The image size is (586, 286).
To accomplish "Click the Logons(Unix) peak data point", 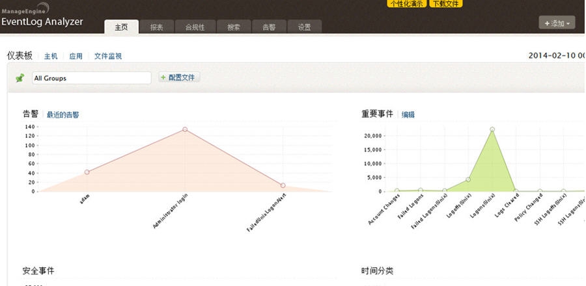I will click(x=492, y=129).
